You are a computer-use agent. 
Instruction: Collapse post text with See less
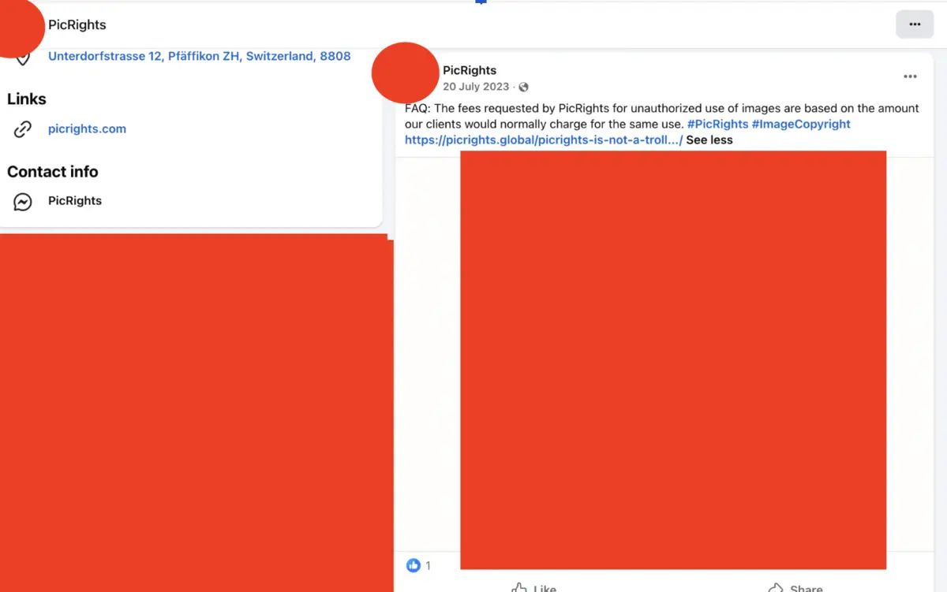pos(709,140)
